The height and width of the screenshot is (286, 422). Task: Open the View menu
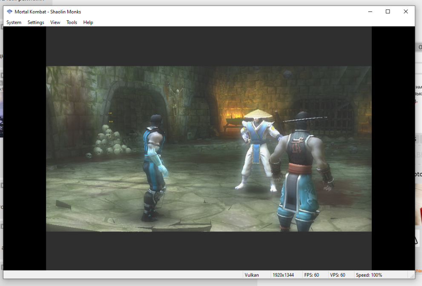[x=55, y=22]
